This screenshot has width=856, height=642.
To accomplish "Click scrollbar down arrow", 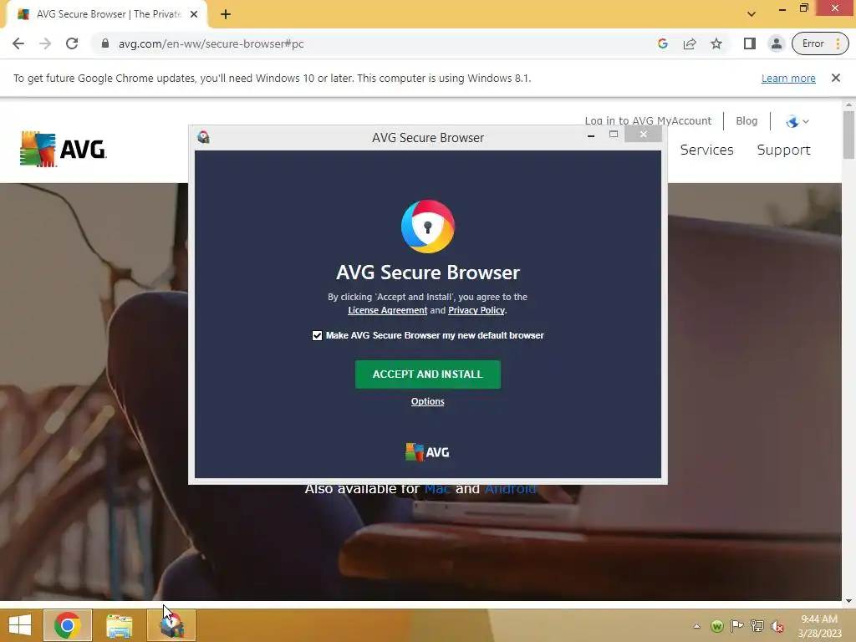I will coord(848,601).
